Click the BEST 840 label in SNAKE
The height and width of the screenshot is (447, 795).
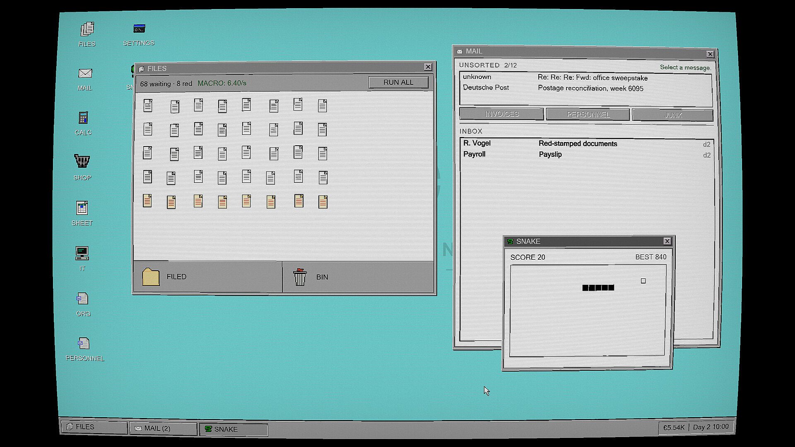tap(651, 257)
